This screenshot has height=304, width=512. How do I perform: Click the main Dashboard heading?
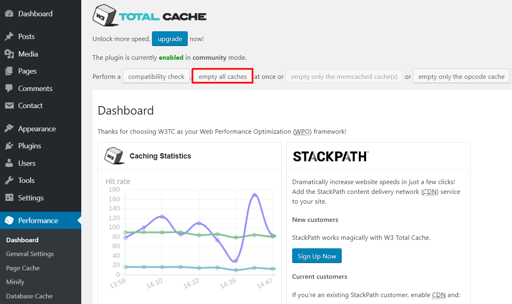(126, 111)
